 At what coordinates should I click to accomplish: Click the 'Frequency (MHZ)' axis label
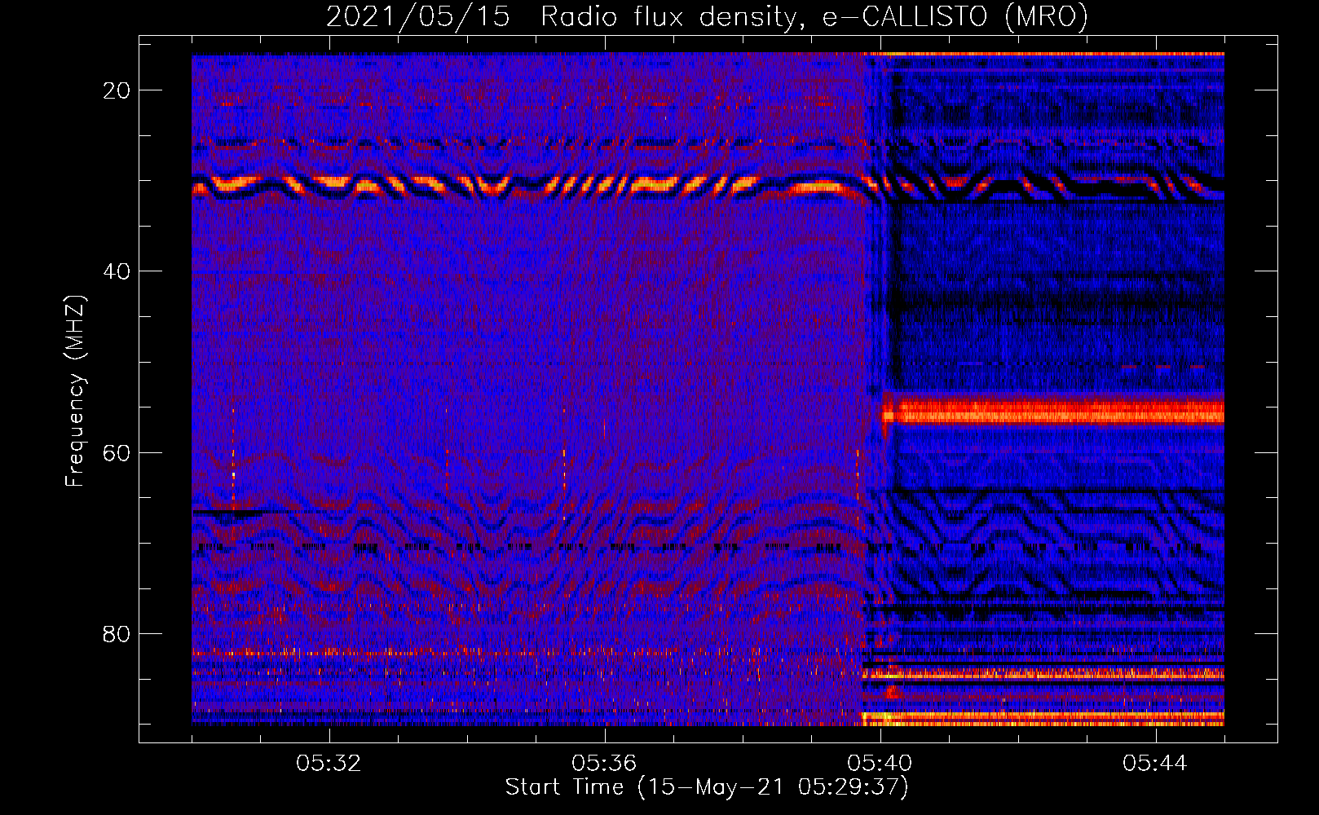(75, 390)
